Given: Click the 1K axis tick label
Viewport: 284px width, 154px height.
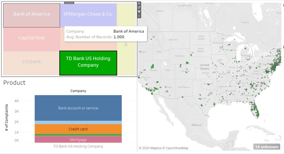Looking at the screenshot, I should click(17, 132).
